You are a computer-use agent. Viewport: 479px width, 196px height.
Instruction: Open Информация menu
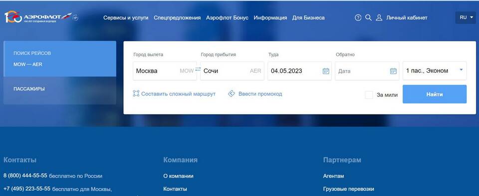tap(270, 17)
